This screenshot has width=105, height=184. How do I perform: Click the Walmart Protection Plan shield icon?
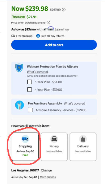point(19,68)
